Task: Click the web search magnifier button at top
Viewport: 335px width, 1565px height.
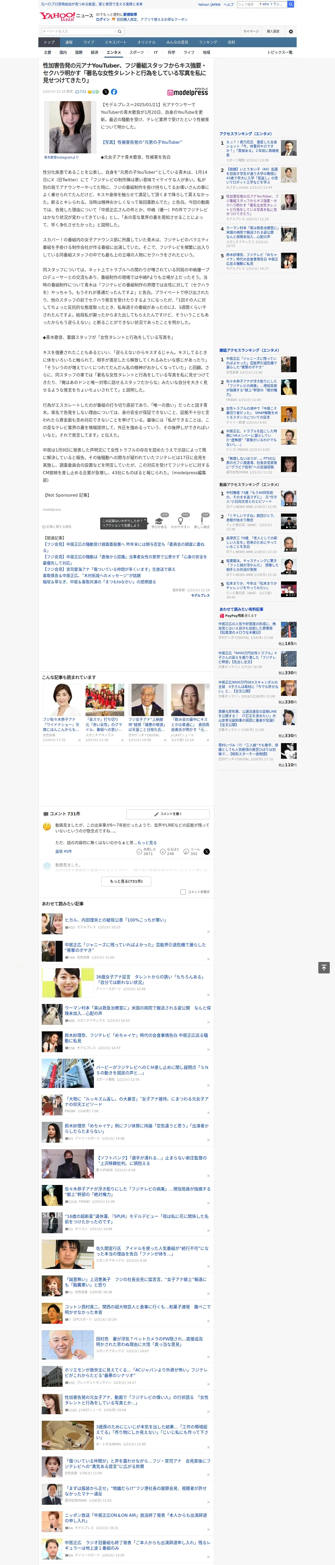Action: pos(291,4)
